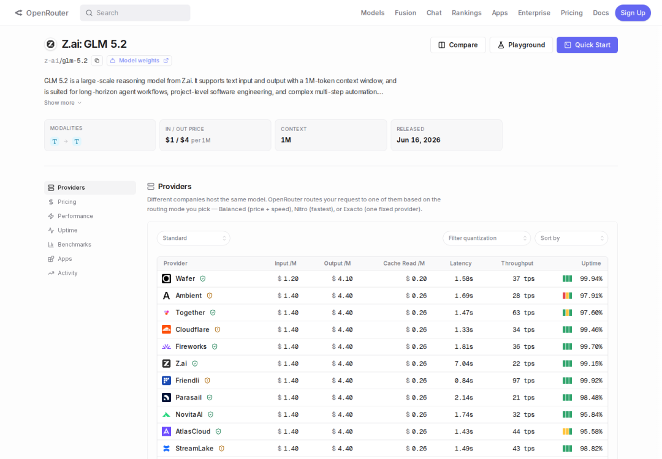Click the 97 tps throughput for Friendli

click(523, 381)
